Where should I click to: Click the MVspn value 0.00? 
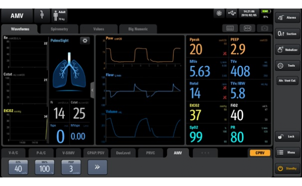[78, 136]
